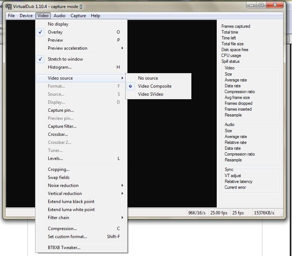Close the VirtualDub window

(x=275, y=5)
